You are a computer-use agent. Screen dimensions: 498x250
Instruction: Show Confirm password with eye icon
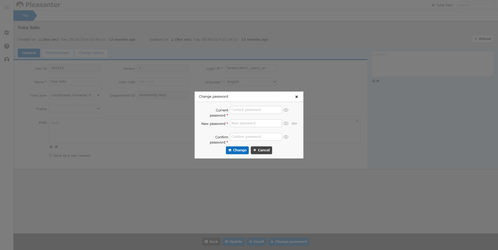click(x=286, y=137)
